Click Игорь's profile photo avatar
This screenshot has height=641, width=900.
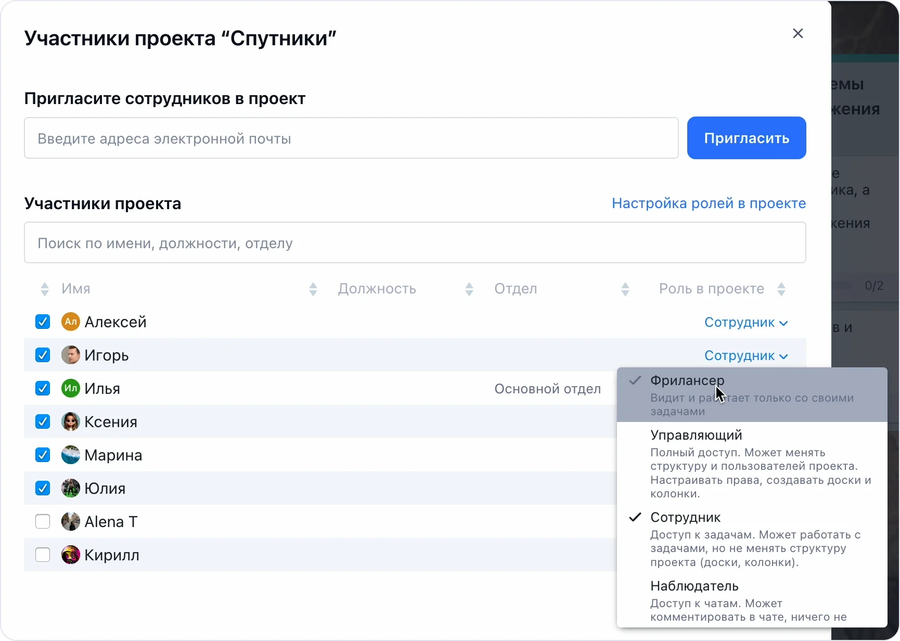pyautogui.click(x=70, y=355)
